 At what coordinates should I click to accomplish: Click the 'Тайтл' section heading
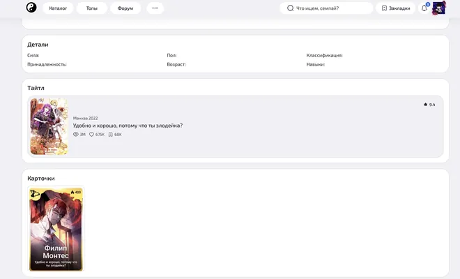36,88
